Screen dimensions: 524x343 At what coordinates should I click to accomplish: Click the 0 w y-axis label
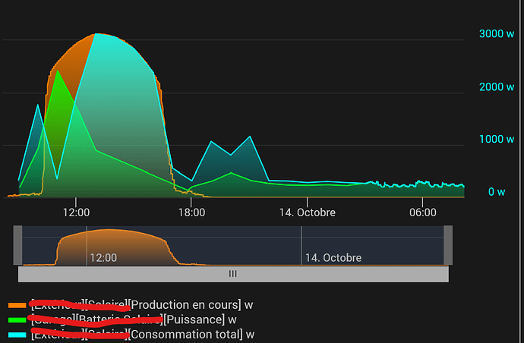497,192
